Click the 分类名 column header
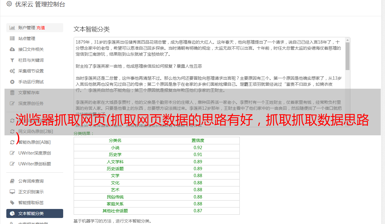This screenshot has height=224, width=385. (115, 140)
